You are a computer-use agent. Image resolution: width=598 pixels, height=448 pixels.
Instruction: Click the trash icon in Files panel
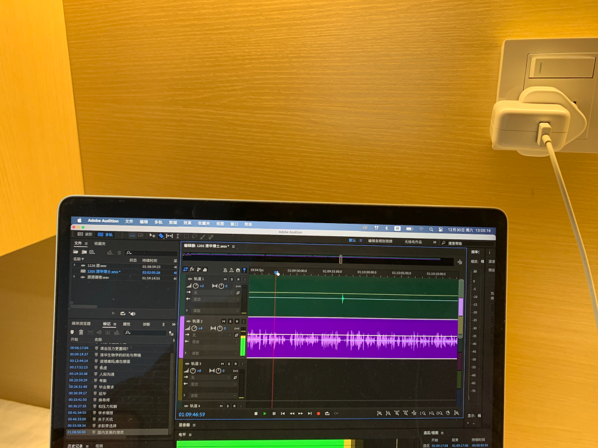(x=119, y=252)
